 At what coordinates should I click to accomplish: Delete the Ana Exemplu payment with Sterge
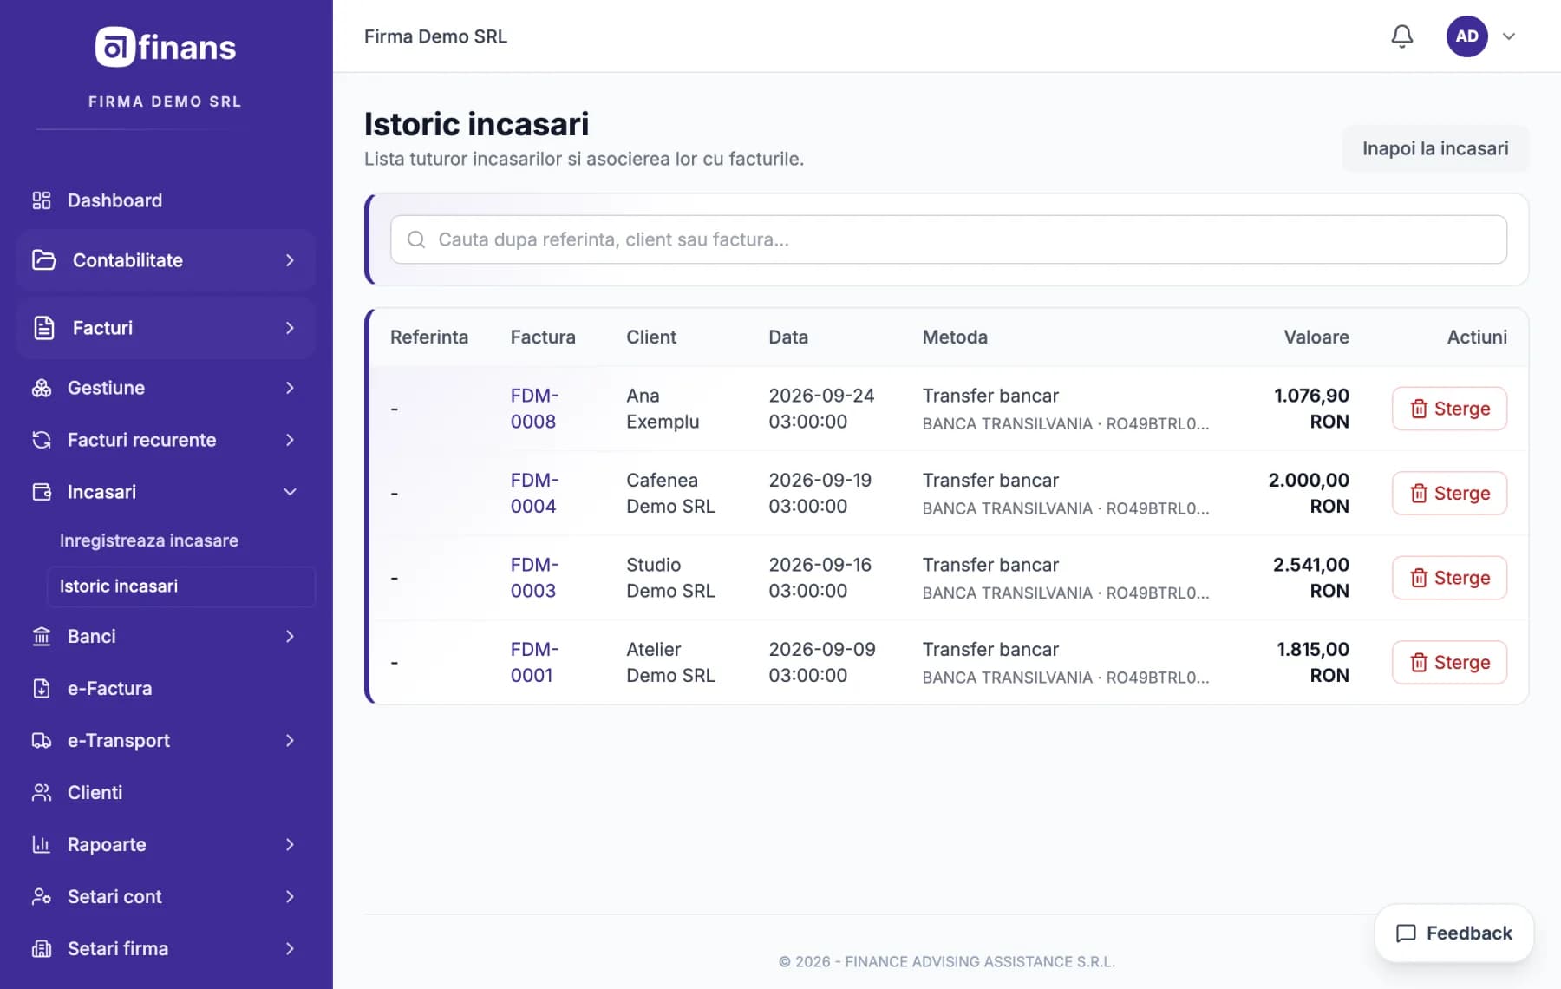(1449, 409)
